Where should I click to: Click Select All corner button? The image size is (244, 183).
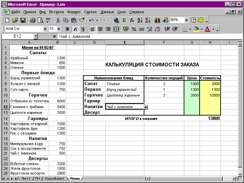6,42
